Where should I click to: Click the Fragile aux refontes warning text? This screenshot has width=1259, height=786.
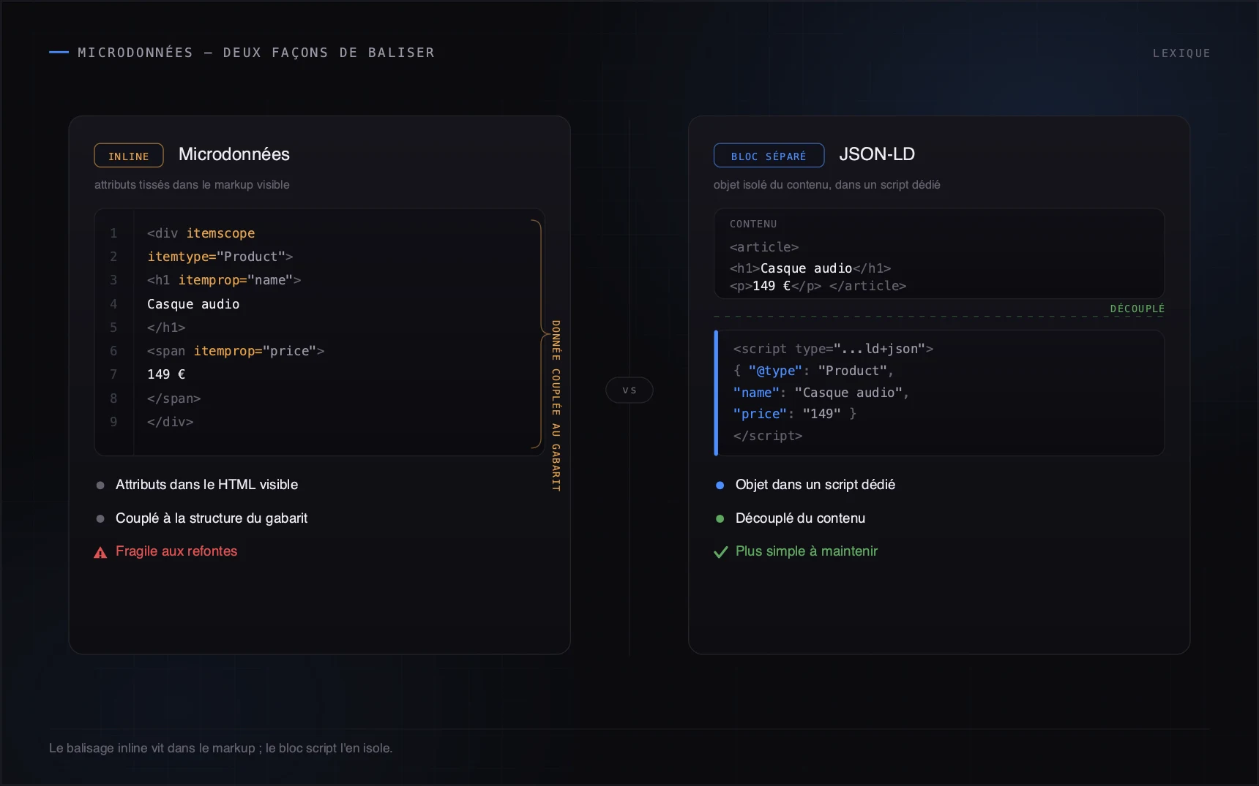pyautogui.click(x=176, y=551)
